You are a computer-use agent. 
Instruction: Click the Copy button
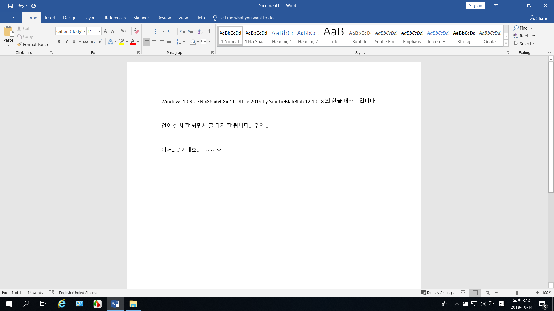pyautogui.click(x=25, y=36)
